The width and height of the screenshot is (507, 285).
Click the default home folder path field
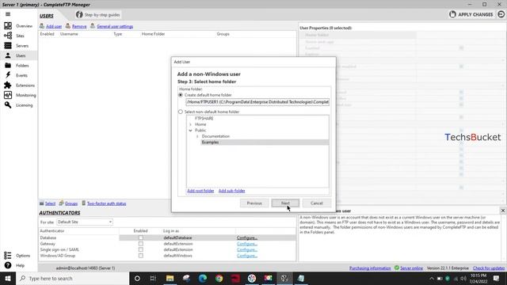[257, 102]
